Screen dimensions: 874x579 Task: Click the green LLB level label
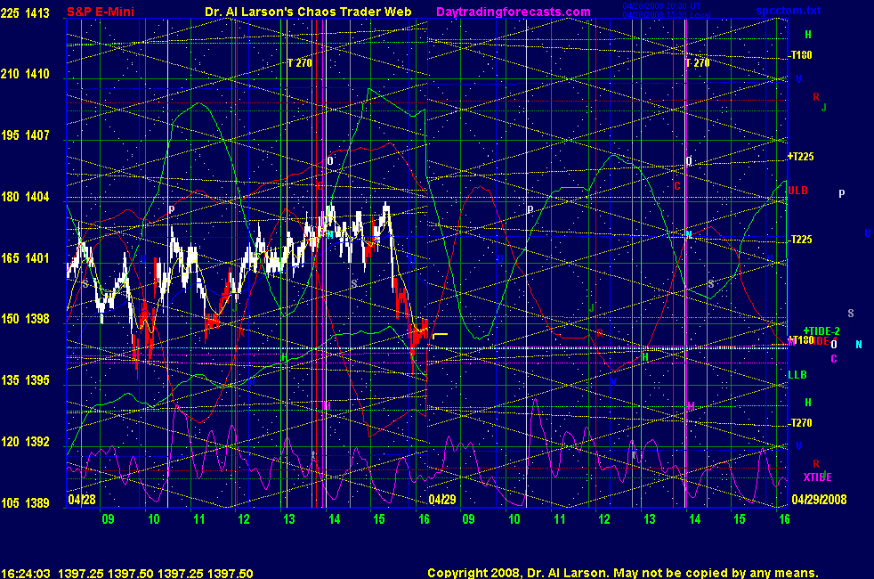797,375
